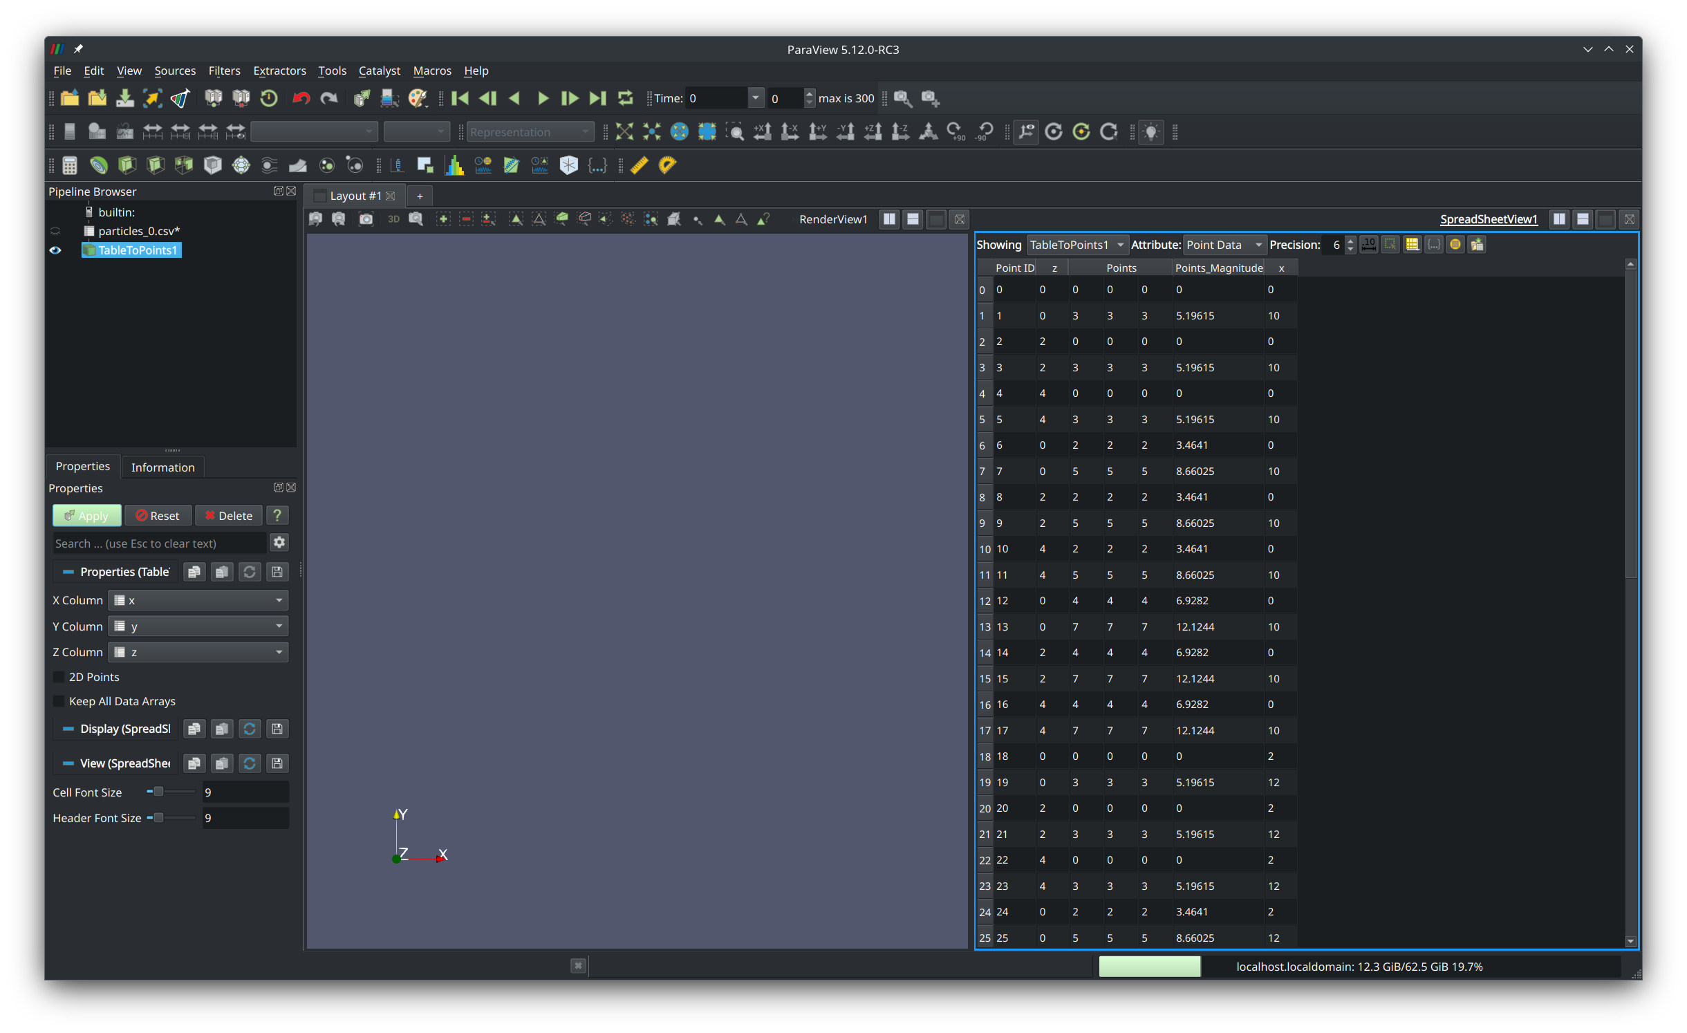Viewport: 1687px width, 1033px height.
Task: Click the light bulb Light Kit icon
Action: [1151, 131]
